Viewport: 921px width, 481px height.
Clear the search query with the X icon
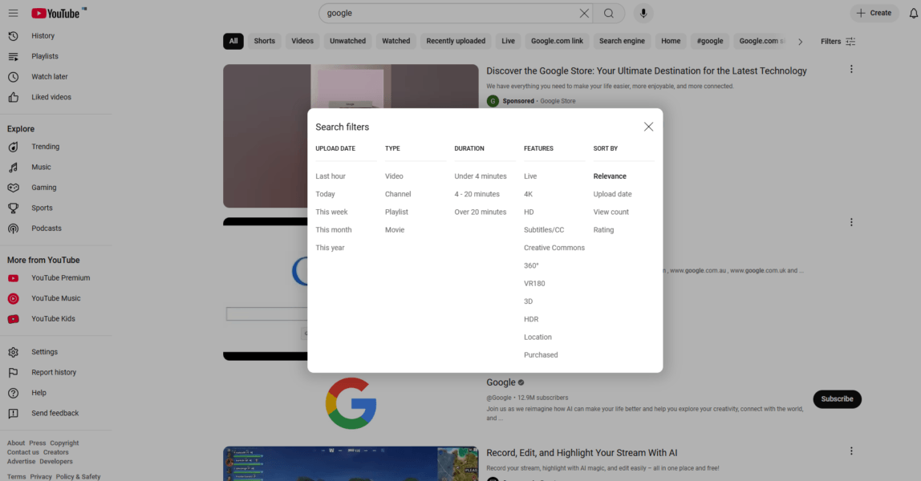[x=584, y=13]
